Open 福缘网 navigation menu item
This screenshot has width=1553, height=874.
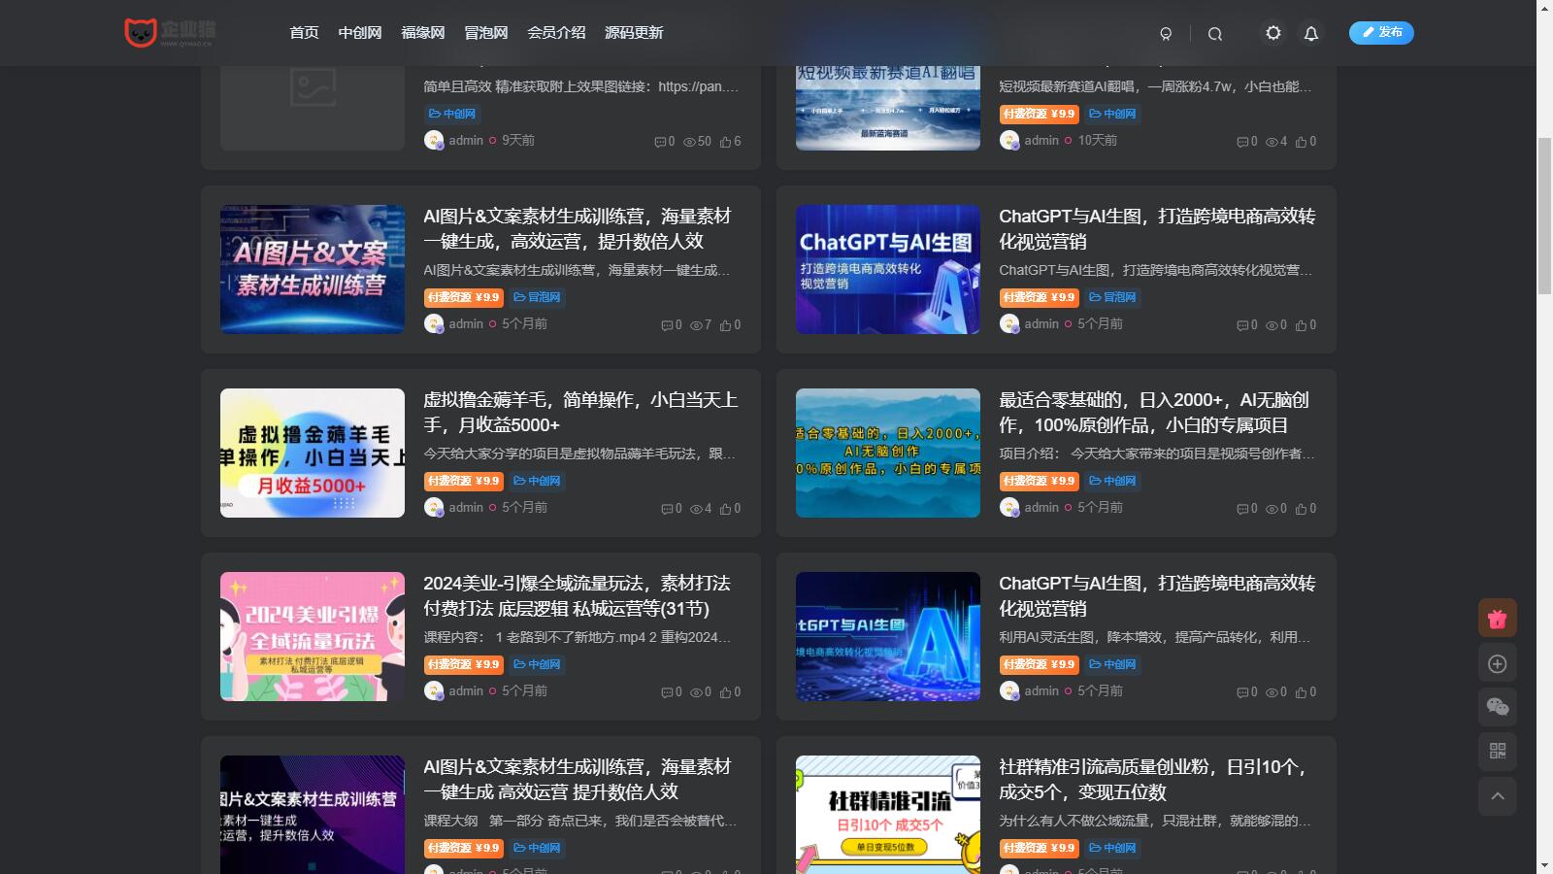(422, 33)
